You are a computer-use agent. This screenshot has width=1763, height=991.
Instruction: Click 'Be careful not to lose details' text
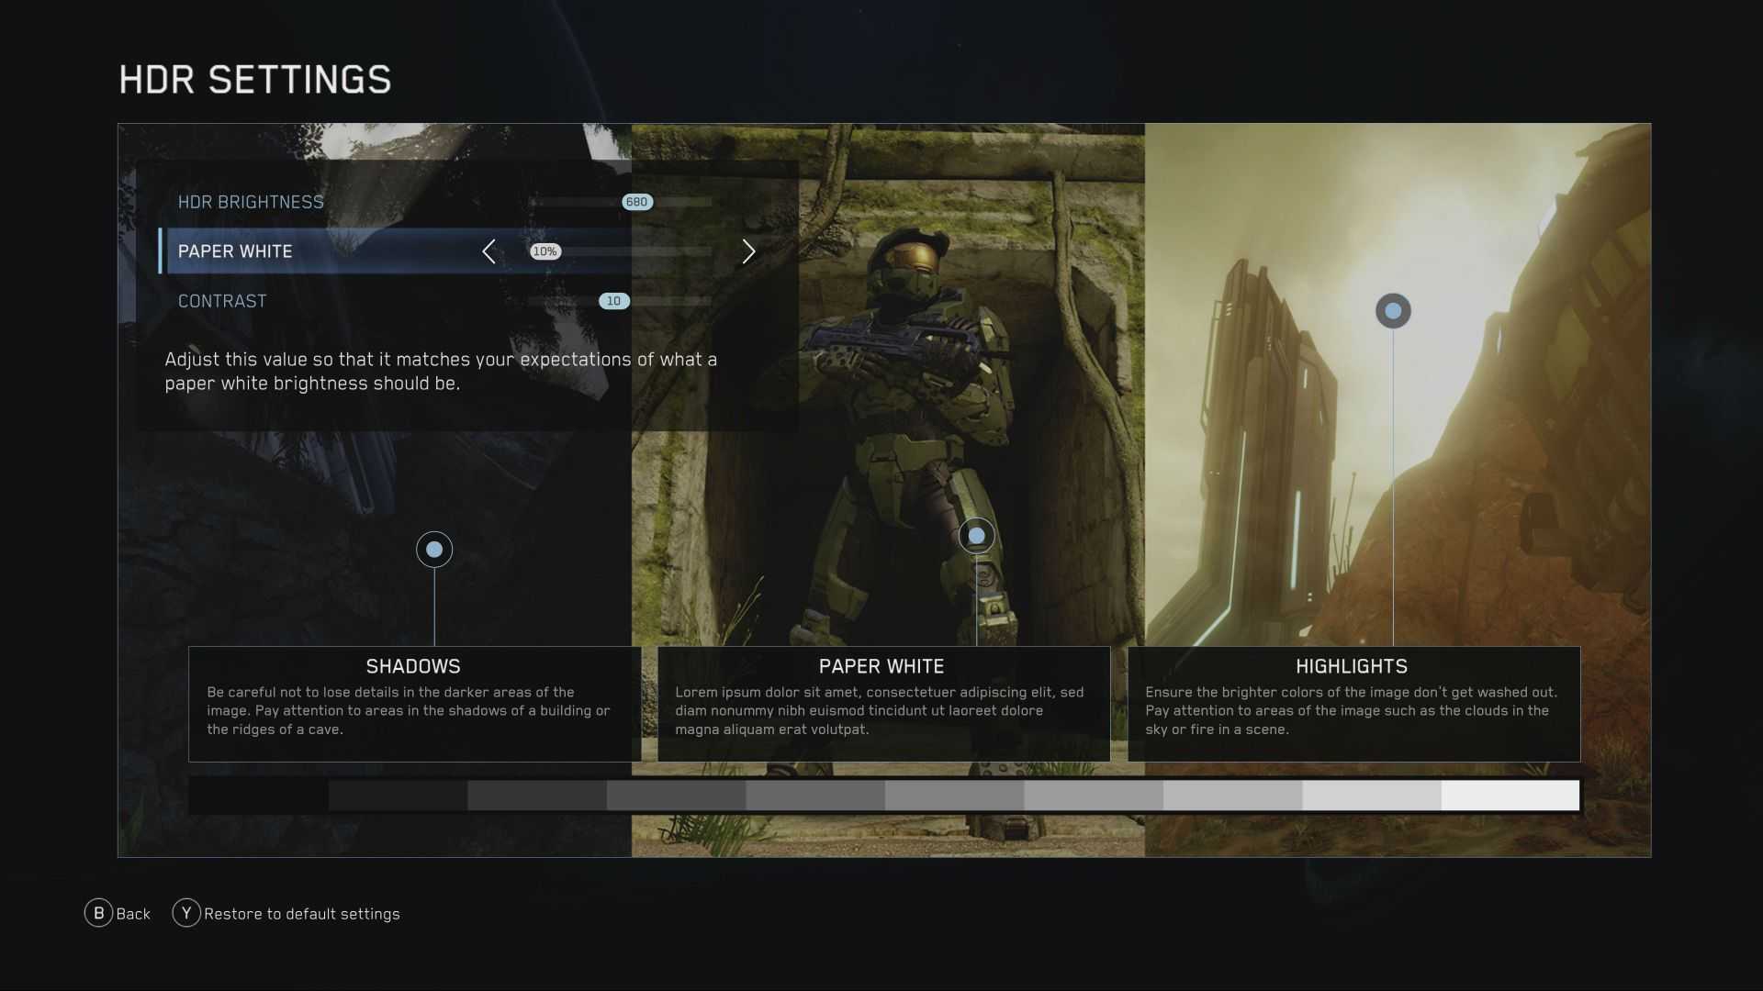(409, 710)
